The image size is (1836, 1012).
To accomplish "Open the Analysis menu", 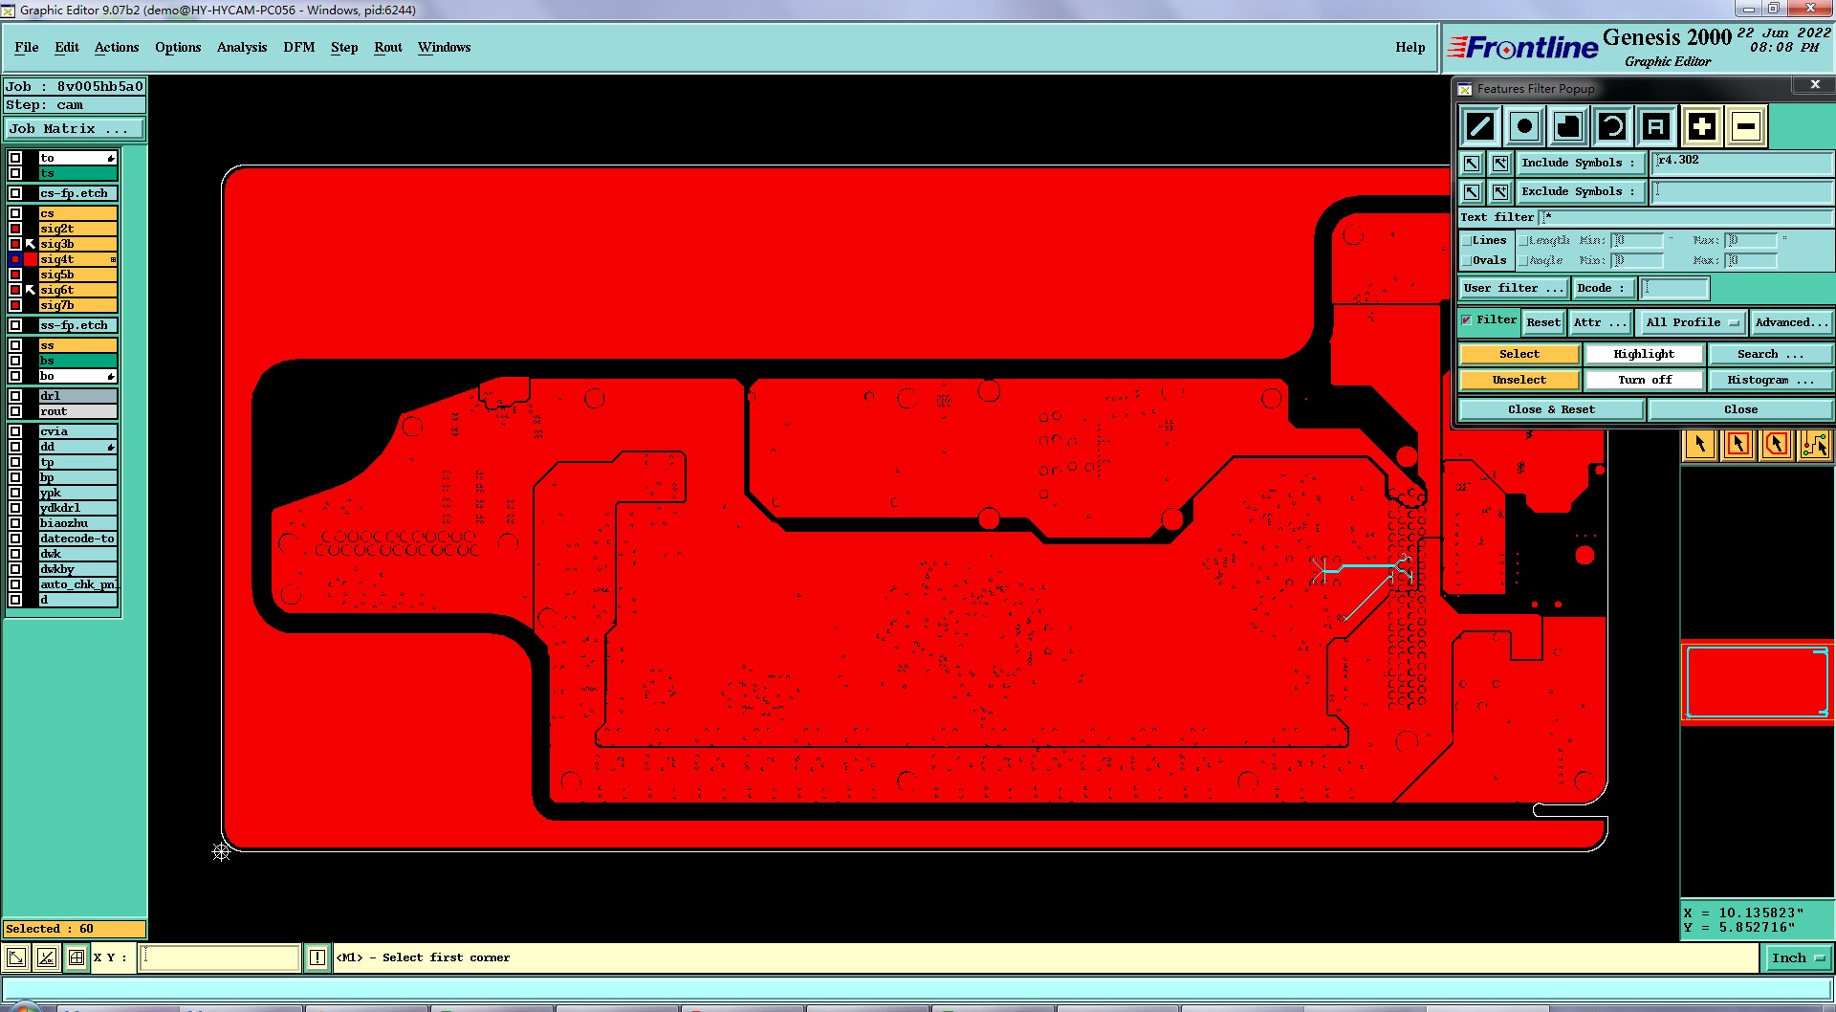I will tap(242, 47).
